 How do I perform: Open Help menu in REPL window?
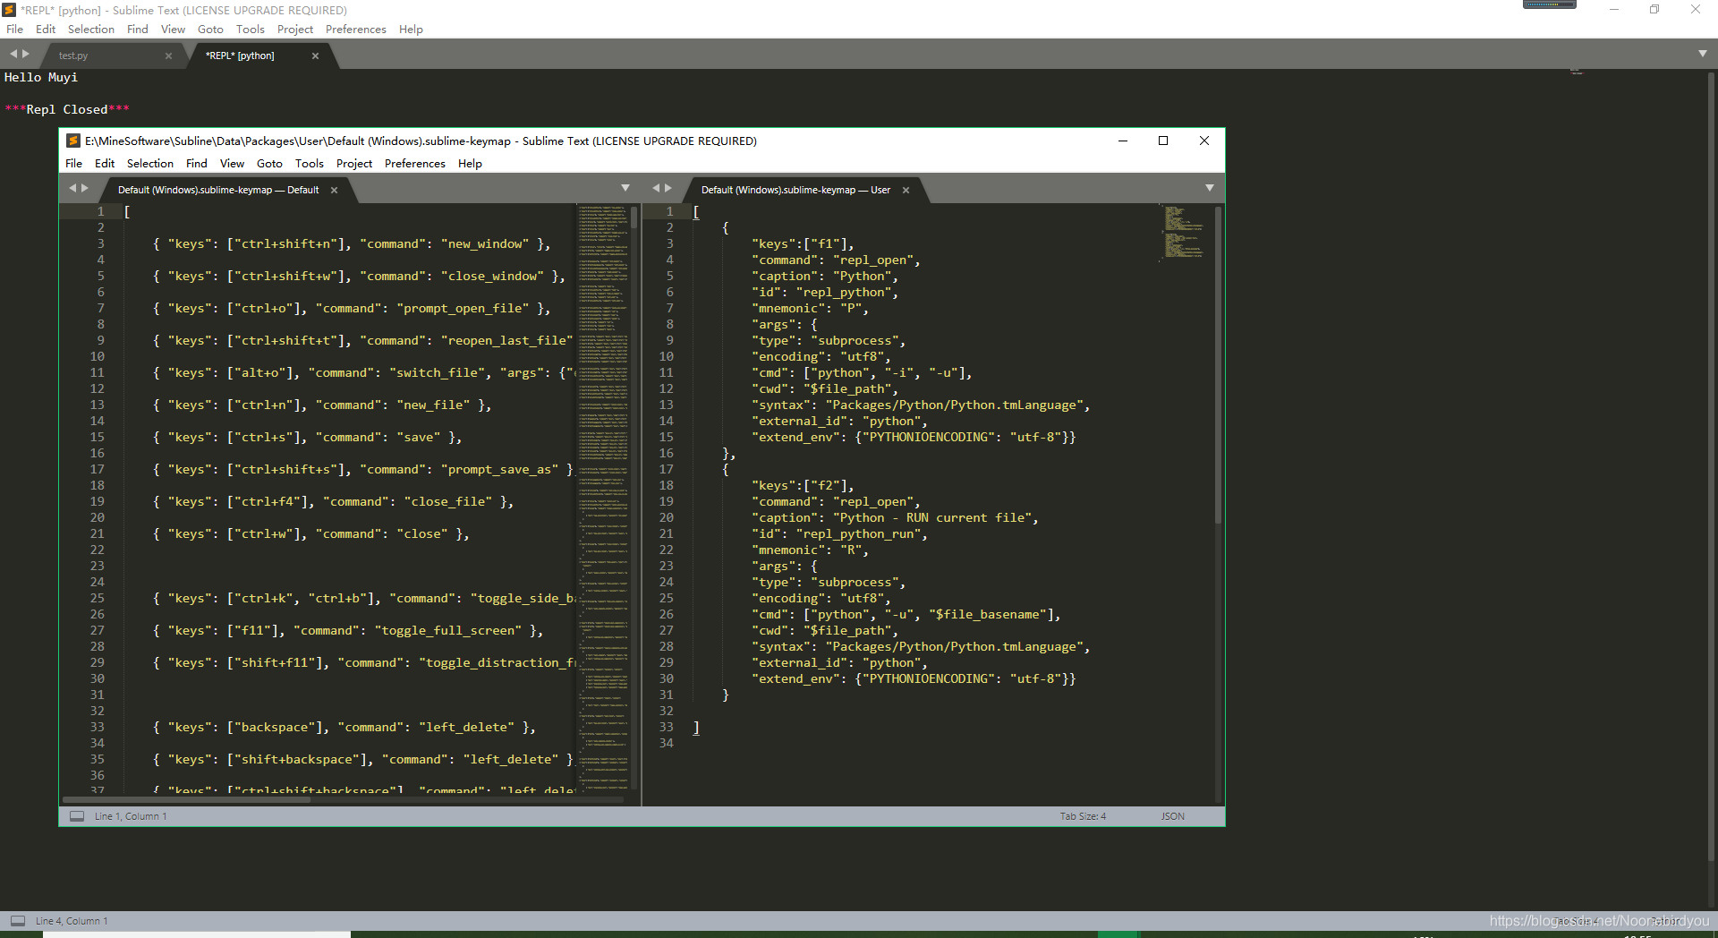coord(411,30)
